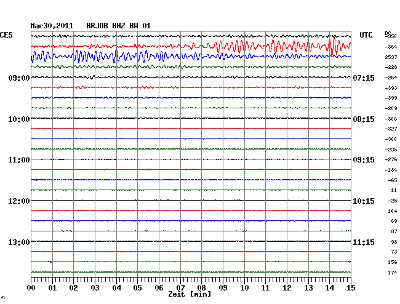
Task: Click minute axis label 12
Action: 287,288
